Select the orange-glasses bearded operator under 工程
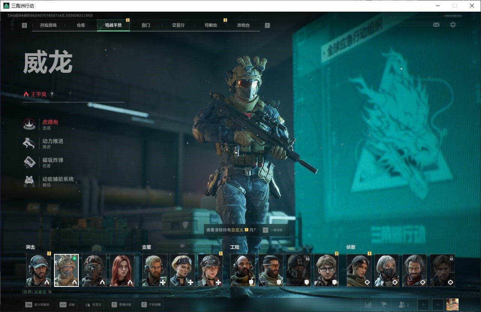 (271, 270)
